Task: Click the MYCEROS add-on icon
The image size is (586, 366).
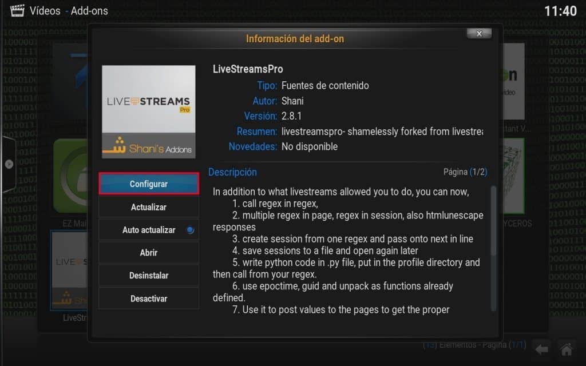Action: coord(514,177)
